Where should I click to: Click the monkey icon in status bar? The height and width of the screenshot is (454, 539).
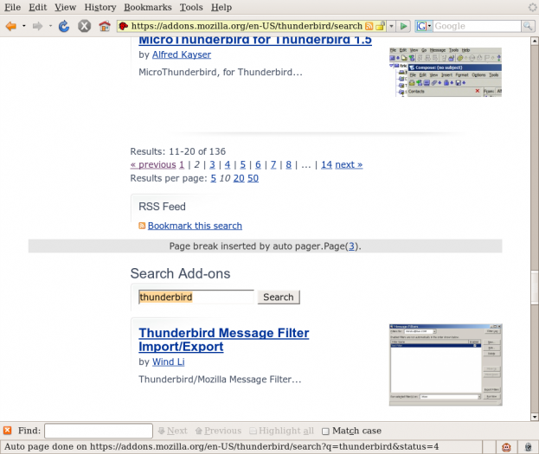click(506, 447)
